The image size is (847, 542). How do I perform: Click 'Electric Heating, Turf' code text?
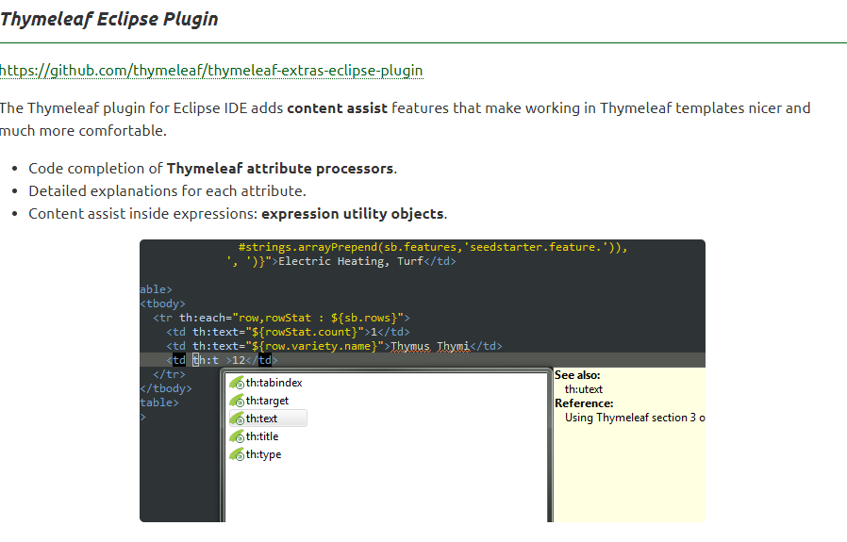tap(350, 261)
